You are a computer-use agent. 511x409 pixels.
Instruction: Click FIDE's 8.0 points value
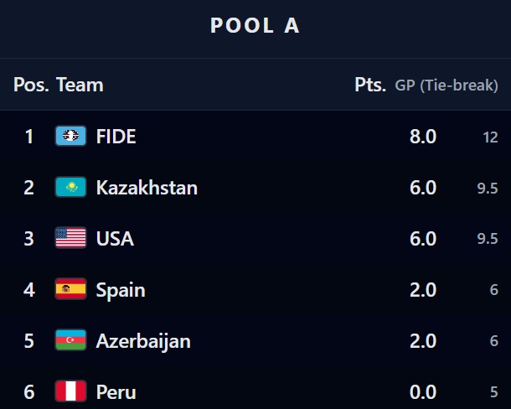[x=423, y=136]
